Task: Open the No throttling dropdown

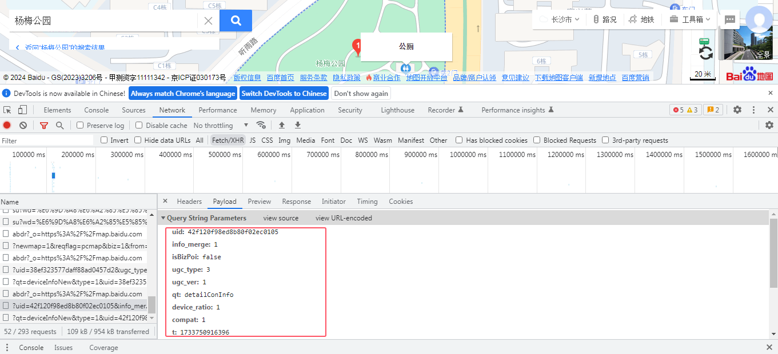Action: point(221,126)
